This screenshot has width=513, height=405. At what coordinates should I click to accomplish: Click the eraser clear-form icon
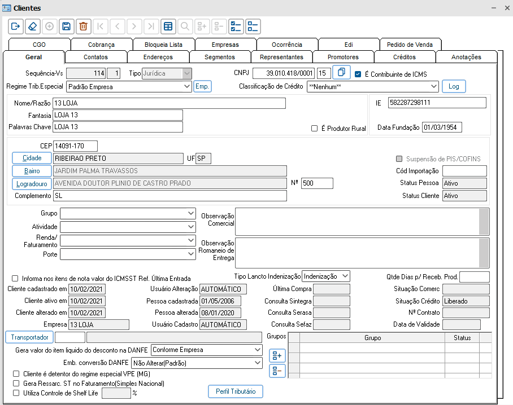coord(32,26)
